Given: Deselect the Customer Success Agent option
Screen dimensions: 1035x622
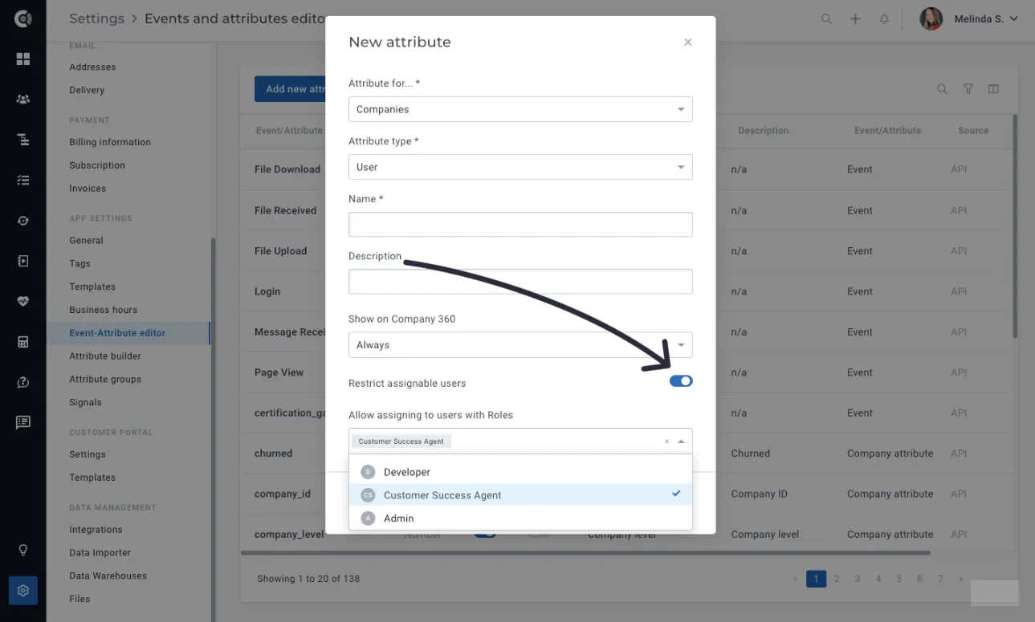Looking at the screenshot, I should (x=520, y=495).
